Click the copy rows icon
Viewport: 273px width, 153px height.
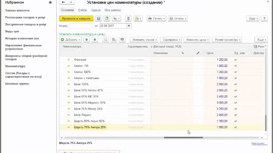pyautogui.click(x=105, y=40)
